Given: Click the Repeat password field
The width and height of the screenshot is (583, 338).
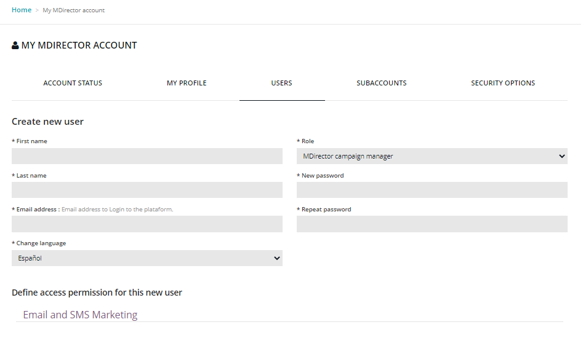Looking at the screenshot, I should (x=432, y=224).
